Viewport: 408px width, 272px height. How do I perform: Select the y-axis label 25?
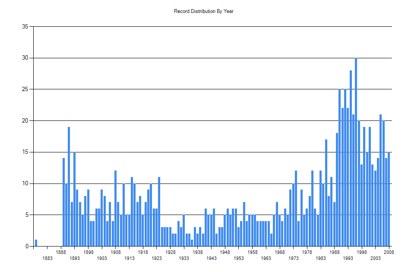click(25, 89)
